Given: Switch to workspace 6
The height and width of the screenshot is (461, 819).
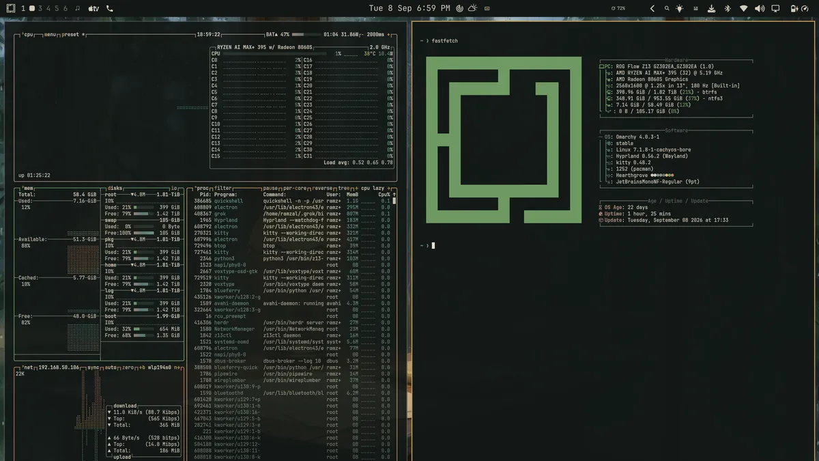Looking at the screenshot, I should [x=66, y=8].
